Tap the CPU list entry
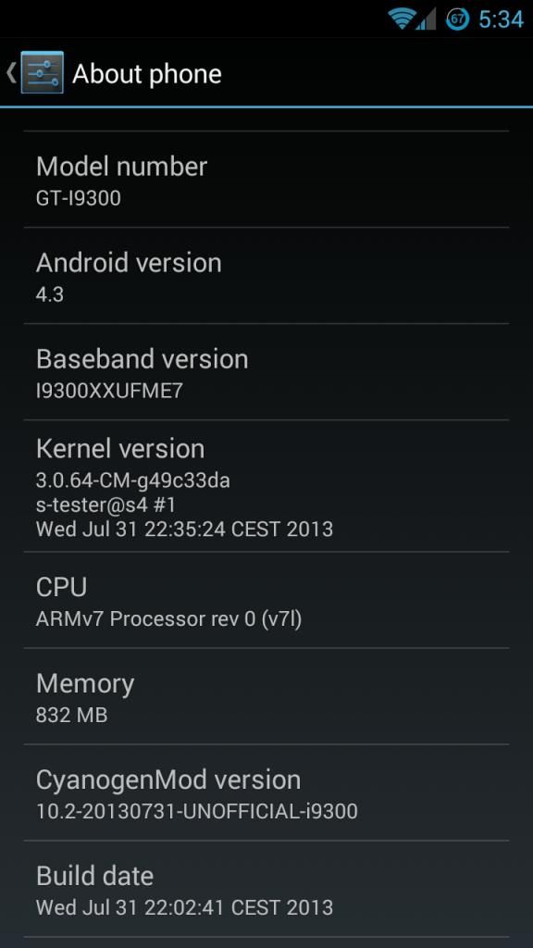Screen dimensions: 533x948 click(266, 600)
